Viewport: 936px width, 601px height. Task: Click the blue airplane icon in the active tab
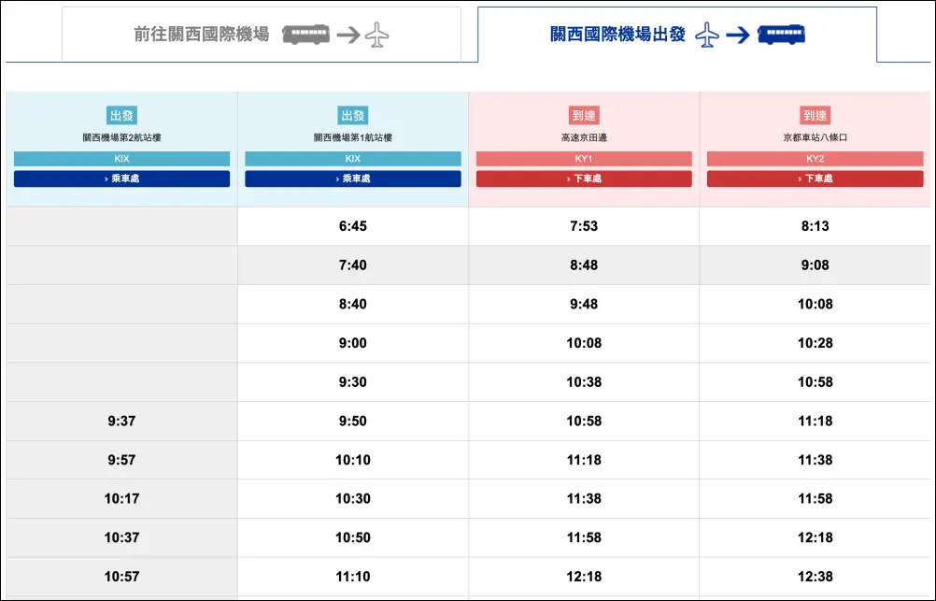tap(706, 36)
